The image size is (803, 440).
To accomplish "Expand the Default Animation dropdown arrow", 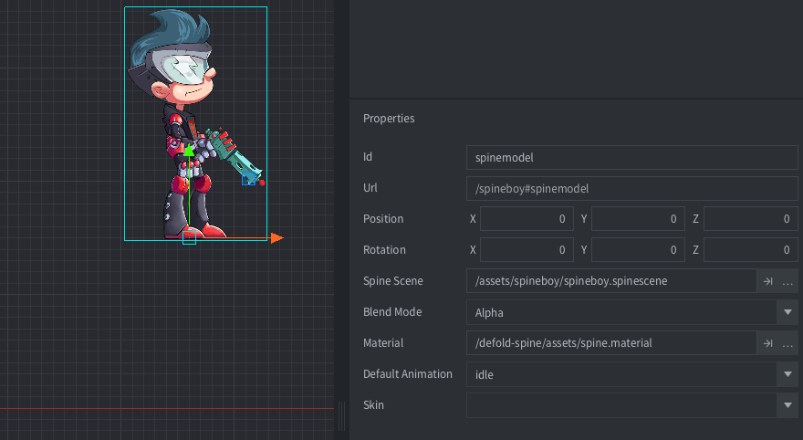I will (787, 374).
